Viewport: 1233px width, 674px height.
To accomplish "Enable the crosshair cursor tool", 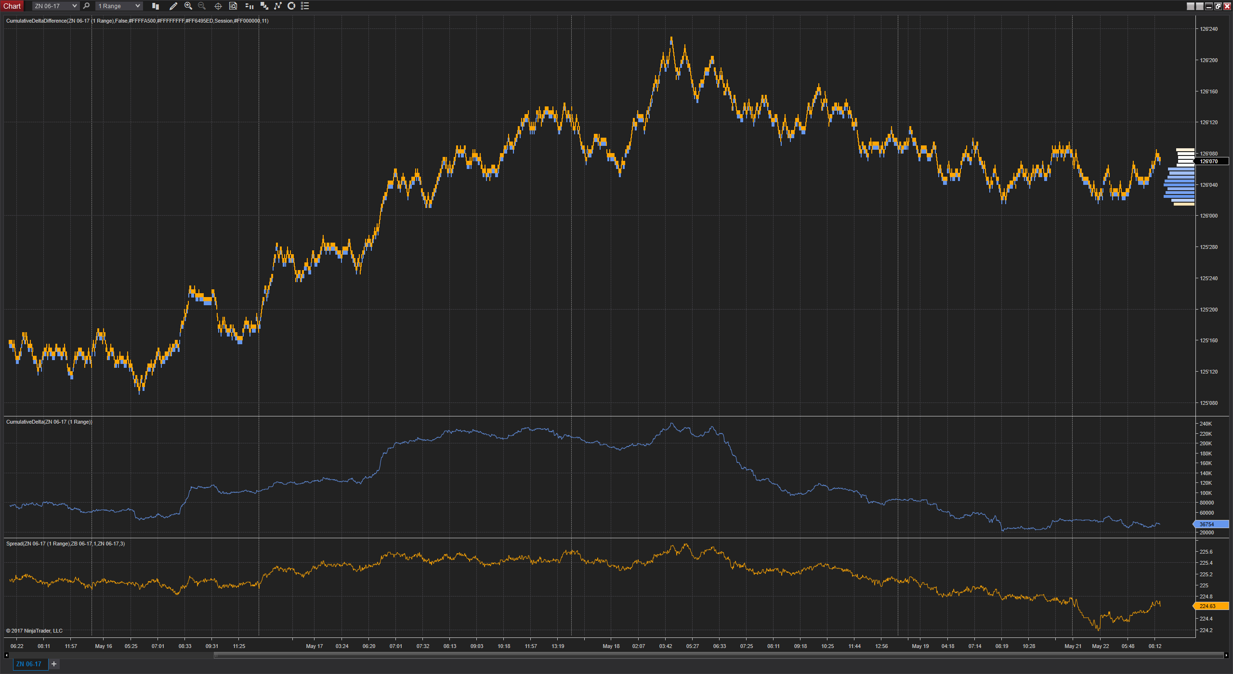I will (x=218, y=6).
